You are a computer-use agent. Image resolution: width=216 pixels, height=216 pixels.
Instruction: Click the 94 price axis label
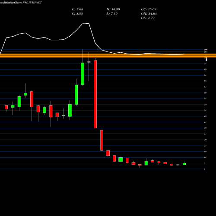tap(205, 64)
